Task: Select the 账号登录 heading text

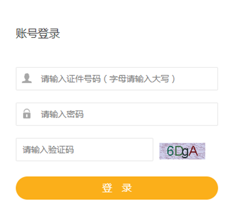Action: (38, 33)
